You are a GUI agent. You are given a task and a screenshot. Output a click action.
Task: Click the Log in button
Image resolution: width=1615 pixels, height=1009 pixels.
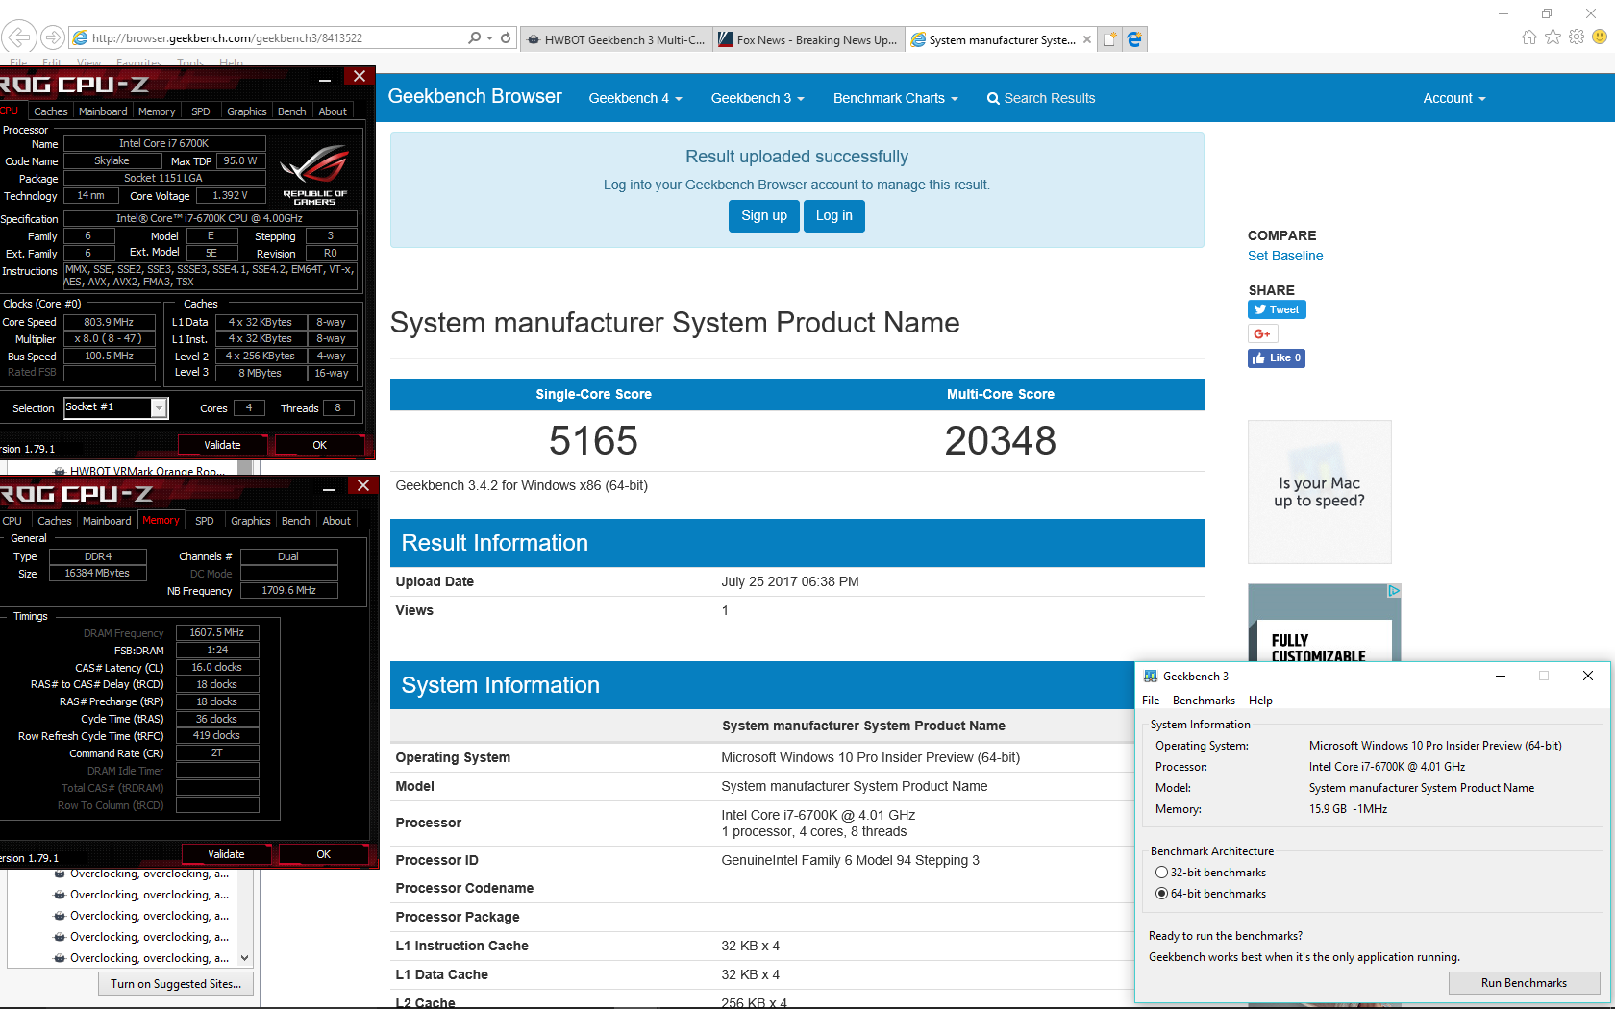(834, 215)
